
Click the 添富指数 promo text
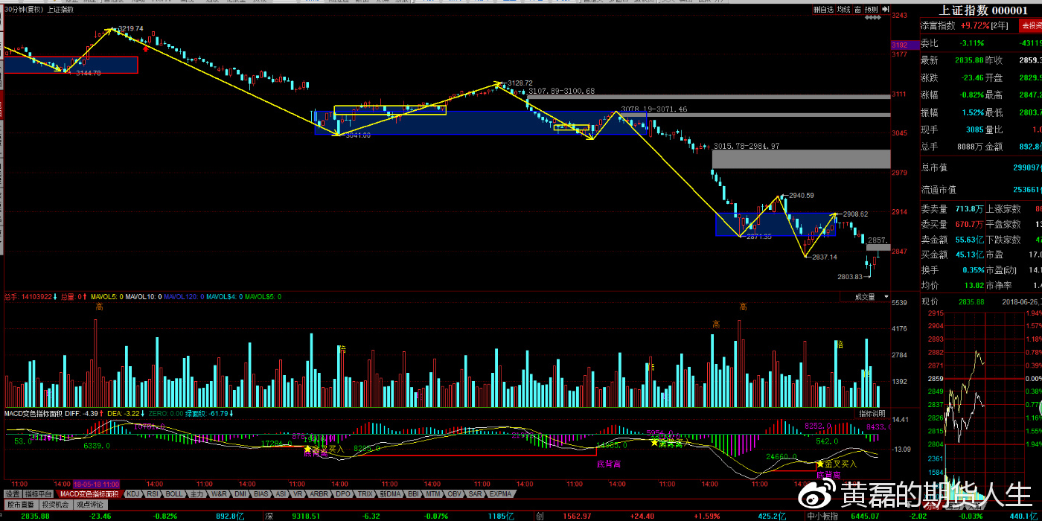[938, 25]
